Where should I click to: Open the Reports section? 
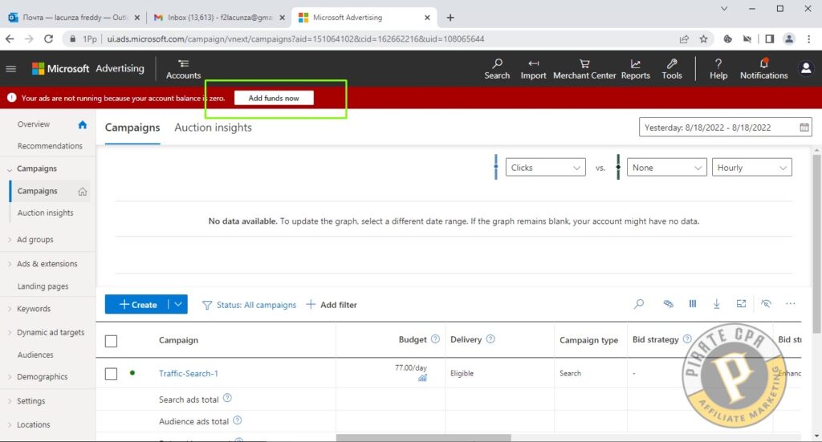point(636,69)
